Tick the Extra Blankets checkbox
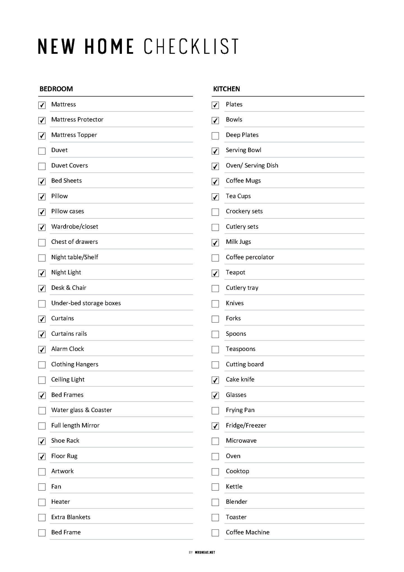404x572 pixels. pyautogui.click(x=42, y=518)
